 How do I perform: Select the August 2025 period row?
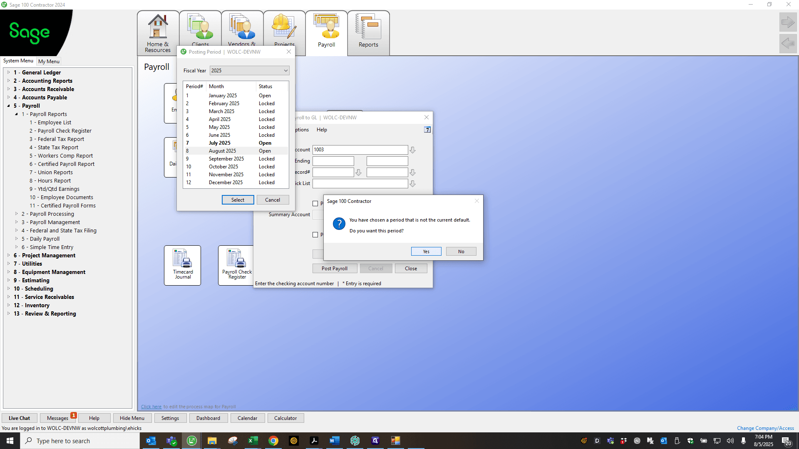coord(236,151)
